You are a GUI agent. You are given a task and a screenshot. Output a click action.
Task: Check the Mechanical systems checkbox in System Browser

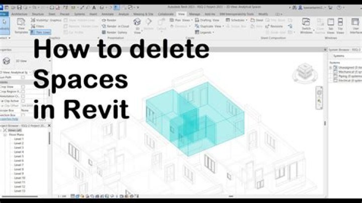[335, 71]
